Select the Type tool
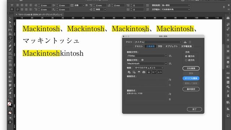231x130 pixels. click(x=10, y=38)
